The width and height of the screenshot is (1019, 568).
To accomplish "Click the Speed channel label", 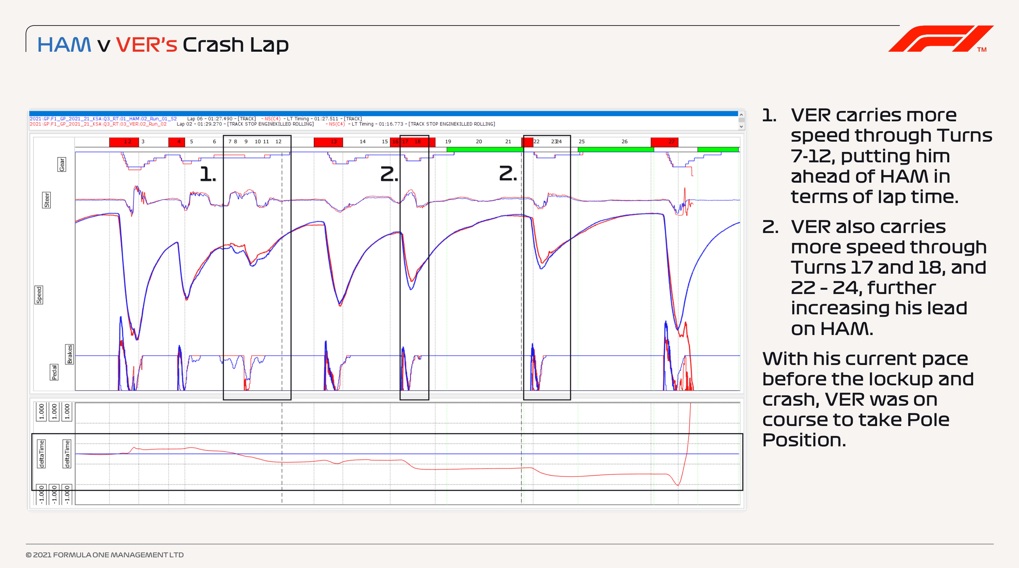I will [x=39, y=295].
